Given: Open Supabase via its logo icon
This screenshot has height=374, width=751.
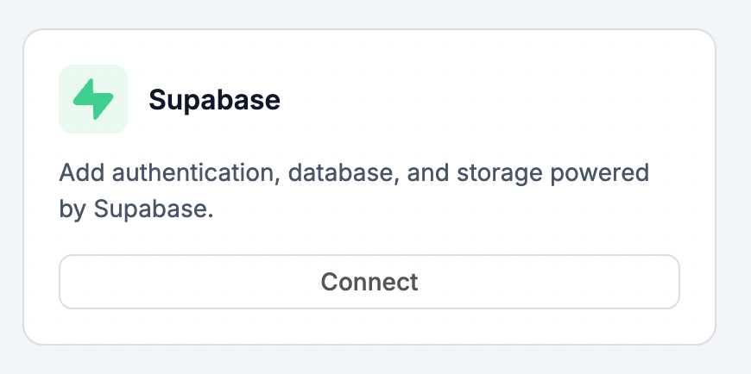Looking at the screenshot, I should click(93, 99).
